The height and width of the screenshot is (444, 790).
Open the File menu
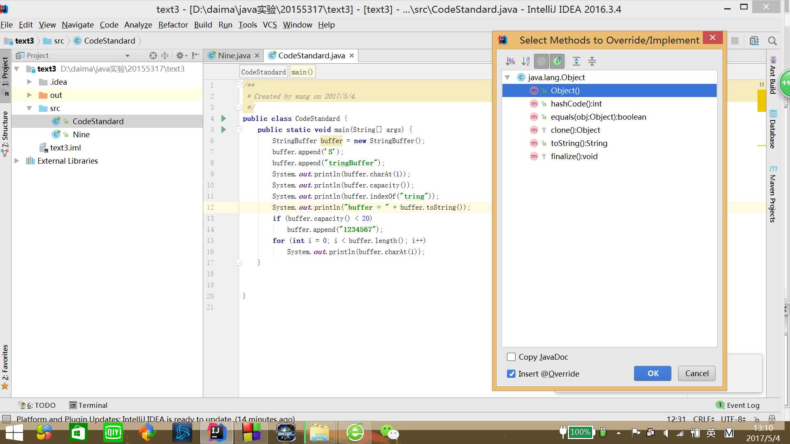point(6,25)
